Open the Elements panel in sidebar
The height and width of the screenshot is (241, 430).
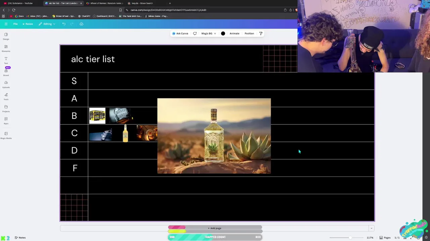coord(6,49)
